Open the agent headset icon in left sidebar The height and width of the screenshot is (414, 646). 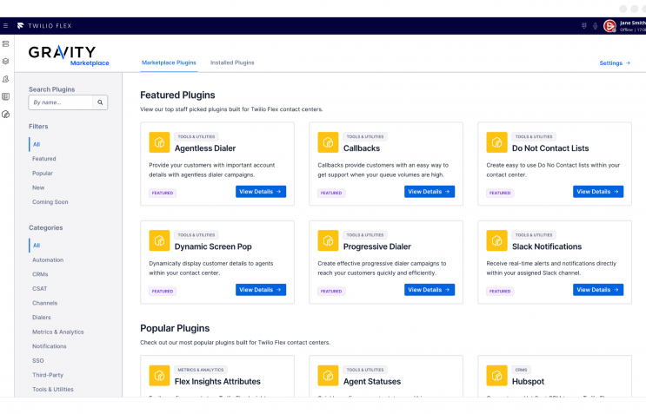[x=6, y=79]
